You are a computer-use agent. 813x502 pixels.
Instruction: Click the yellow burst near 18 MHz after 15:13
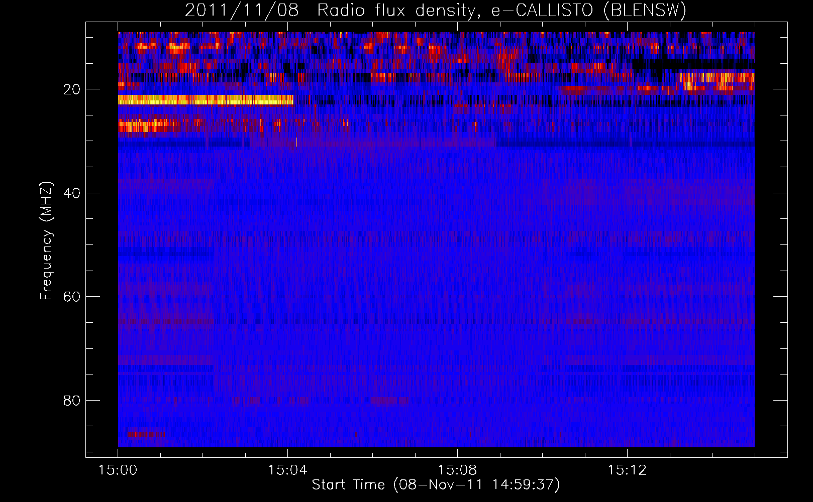click(717, 78)
